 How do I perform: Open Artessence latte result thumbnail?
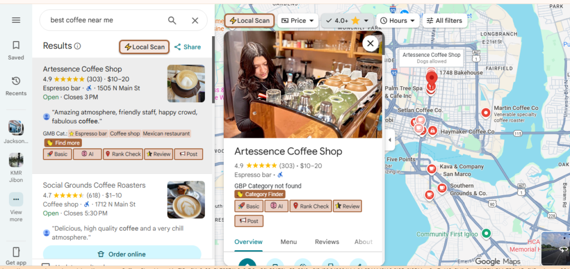pos(186,83)
